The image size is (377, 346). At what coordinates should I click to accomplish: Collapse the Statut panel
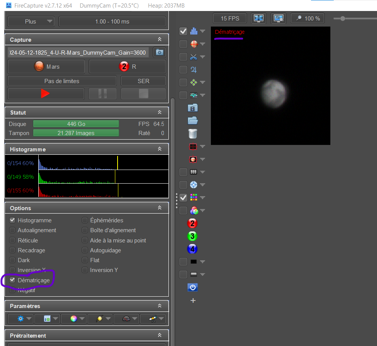click(160, 112)
